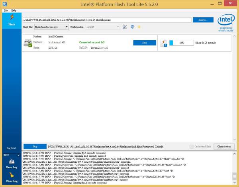Click the plug icon beside the Configuration dropdown
239x187 pixels.
coord(132,27)
